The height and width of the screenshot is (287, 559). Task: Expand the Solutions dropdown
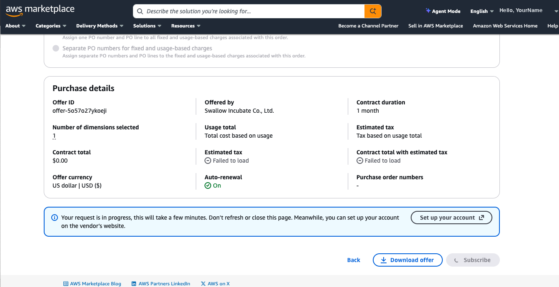click(x=147, y=26)
